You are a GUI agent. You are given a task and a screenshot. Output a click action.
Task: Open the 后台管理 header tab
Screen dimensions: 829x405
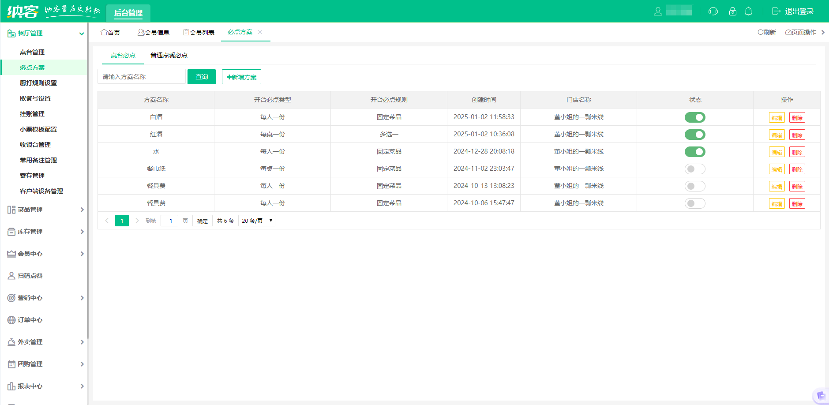pyautogui.click(x=128, y=13)
